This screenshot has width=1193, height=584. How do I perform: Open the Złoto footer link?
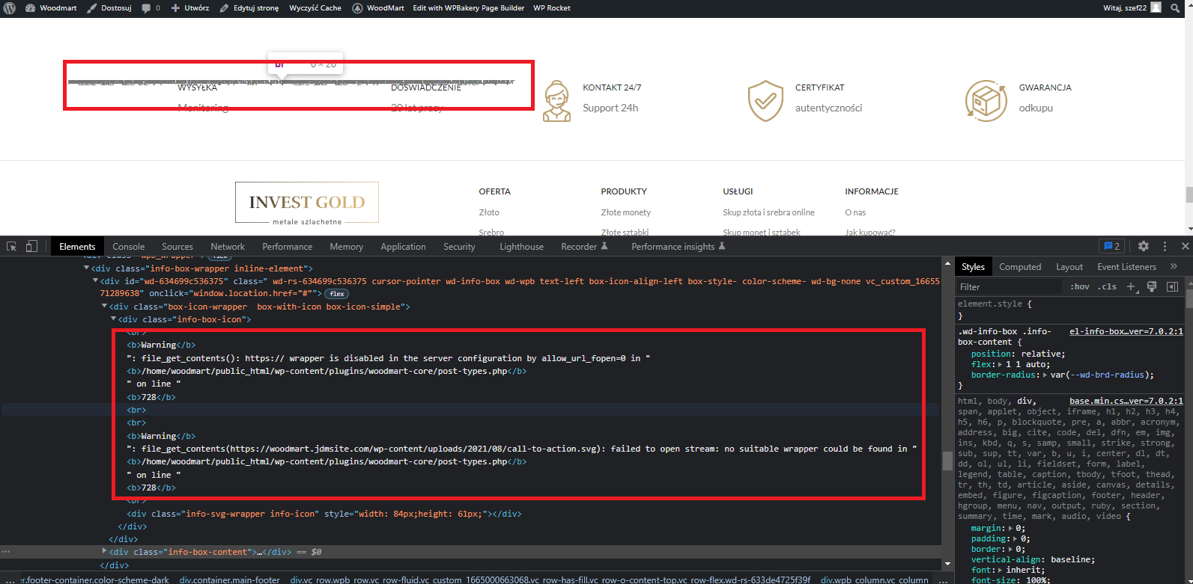click(489, 212)
